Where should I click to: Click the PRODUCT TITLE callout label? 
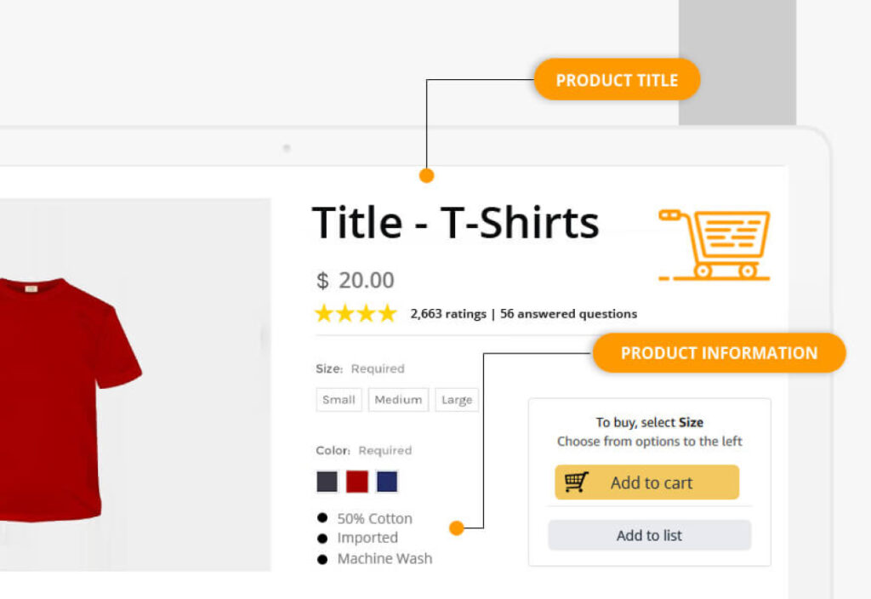coord(617,80)
